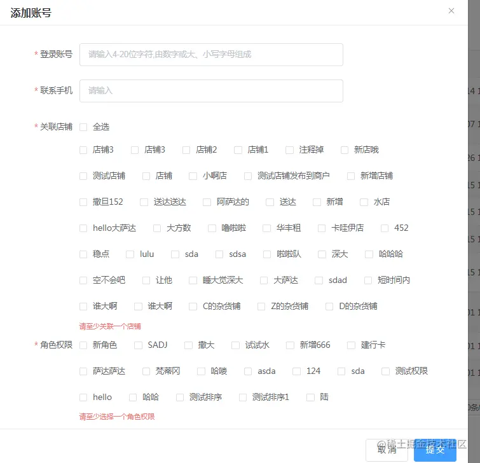Tick the lulu checkbox
The image size is (480, 463).
[x=130, y=254]
